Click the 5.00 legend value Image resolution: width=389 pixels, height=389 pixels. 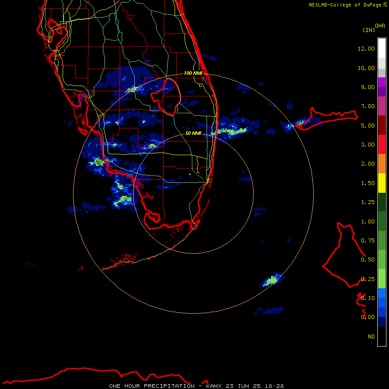click(368, 125)
